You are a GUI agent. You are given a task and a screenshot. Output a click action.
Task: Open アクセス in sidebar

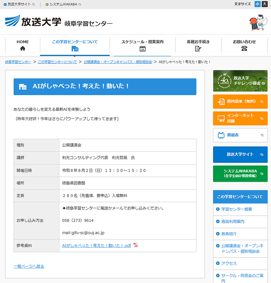point(229,263)
